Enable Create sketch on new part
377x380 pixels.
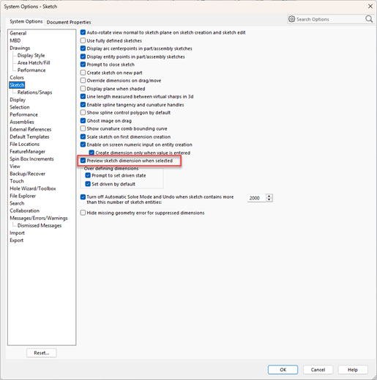(83, 73)
